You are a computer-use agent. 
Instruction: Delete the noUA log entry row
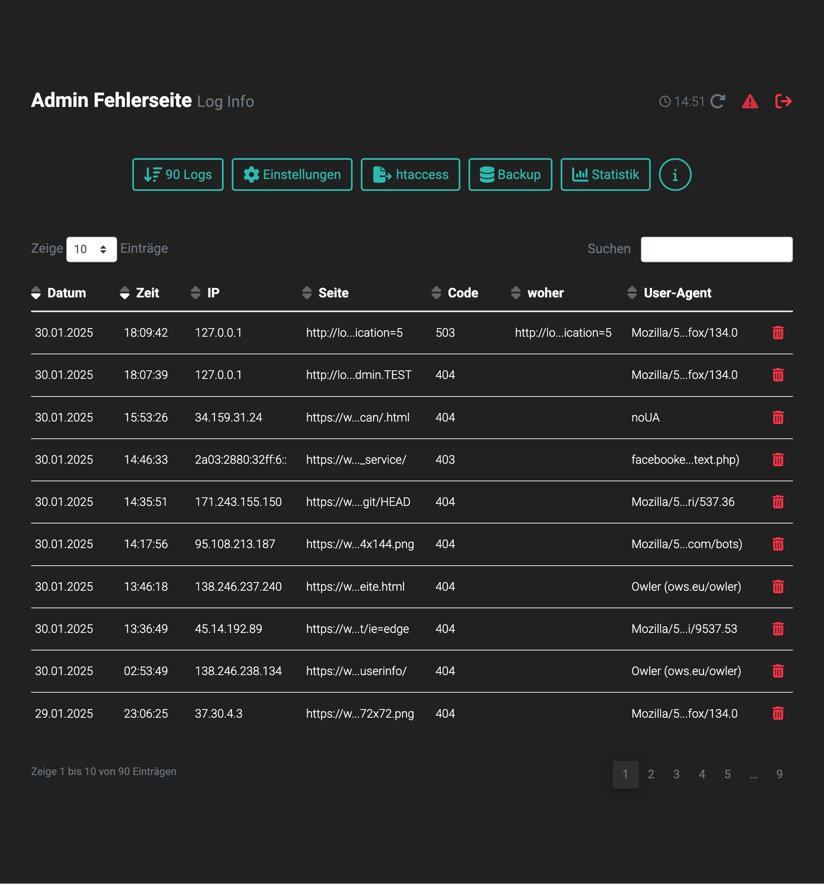(x=778, y=417)
